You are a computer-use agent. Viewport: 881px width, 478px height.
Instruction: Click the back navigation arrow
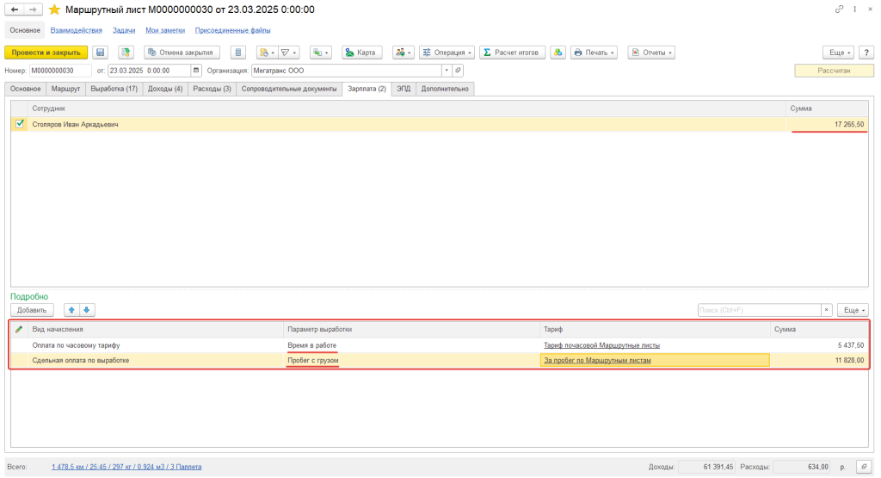pyautogui.click(x=15, y=9)
